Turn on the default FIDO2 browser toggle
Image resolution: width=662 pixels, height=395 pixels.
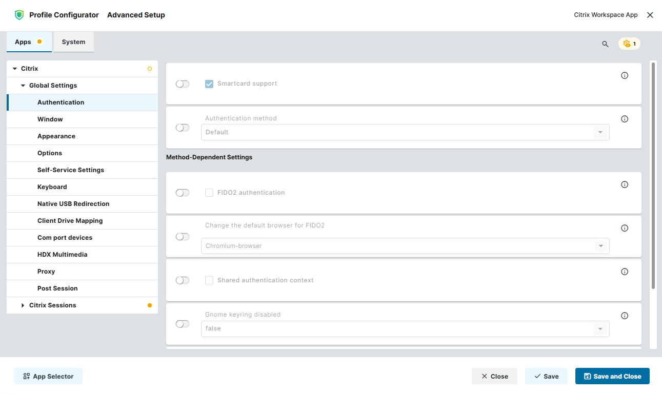click(x=183, y=237)
